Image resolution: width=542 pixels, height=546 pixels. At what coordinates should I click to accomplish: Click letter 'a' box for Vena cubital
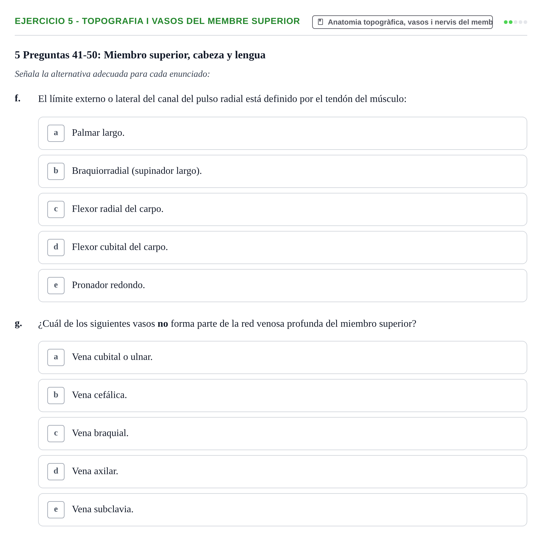(56, 357)
